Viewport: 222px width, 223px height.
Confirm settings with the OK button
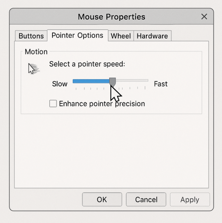point(102,199)
